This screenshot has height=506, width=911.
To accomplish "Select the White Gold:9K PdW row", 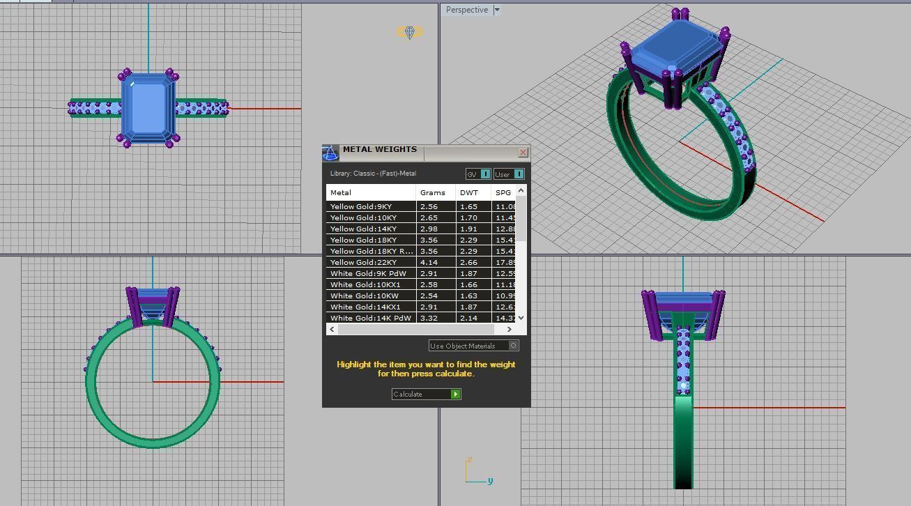I will point(421,273).
